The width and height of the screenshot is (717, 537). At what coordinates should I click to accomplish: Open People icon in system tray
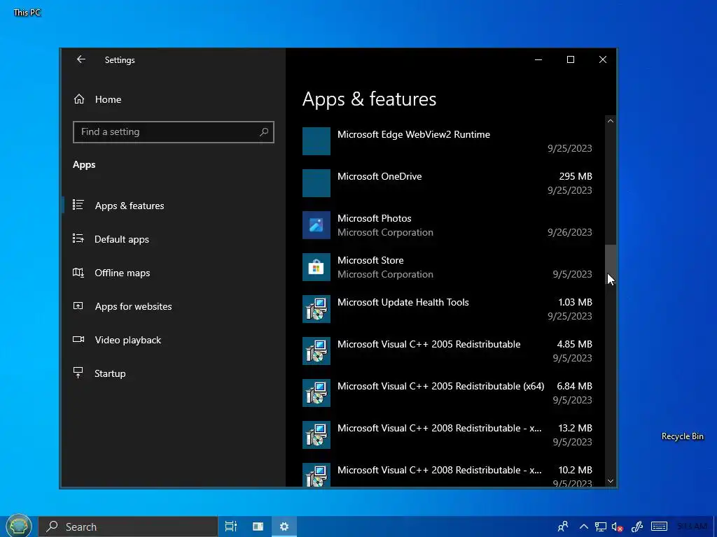tap(563, 527)
